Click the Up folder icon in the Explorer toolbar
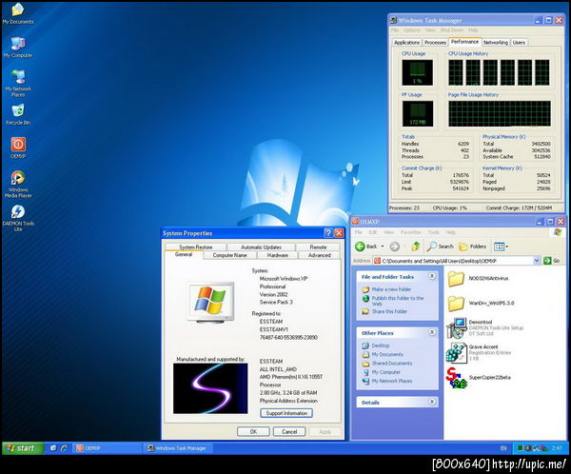This screenshot has width=571, height=474. click(416, 247)
